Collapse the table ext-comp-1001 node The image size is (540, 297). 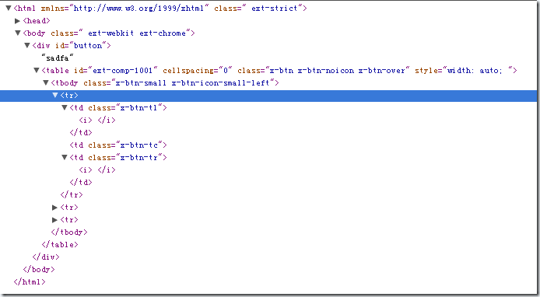[x=37, y=70]
